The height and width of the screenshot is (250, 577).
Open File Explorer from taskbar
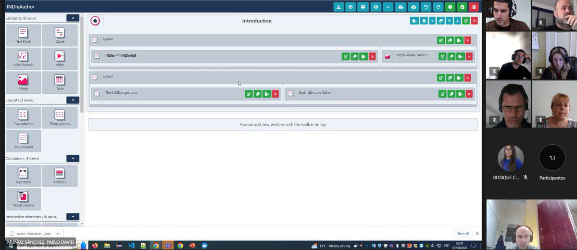107,245
